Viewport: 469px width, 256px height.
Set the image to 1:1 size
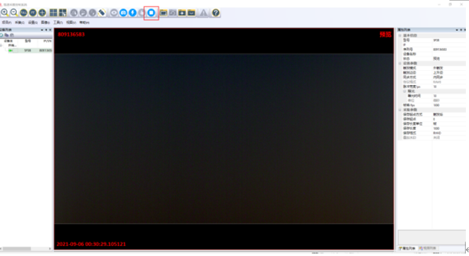click(x=23, y=13)
